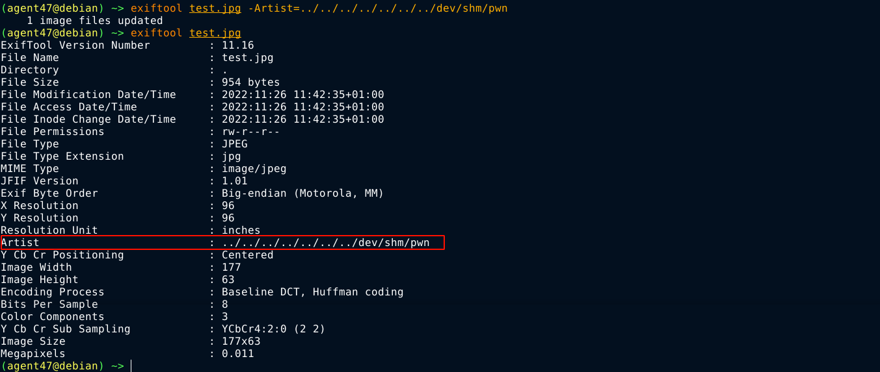The width and height of the screenshot is (880, 372).
Task: Click the File Name value test.jpg
Action: (x=247, y=58)
